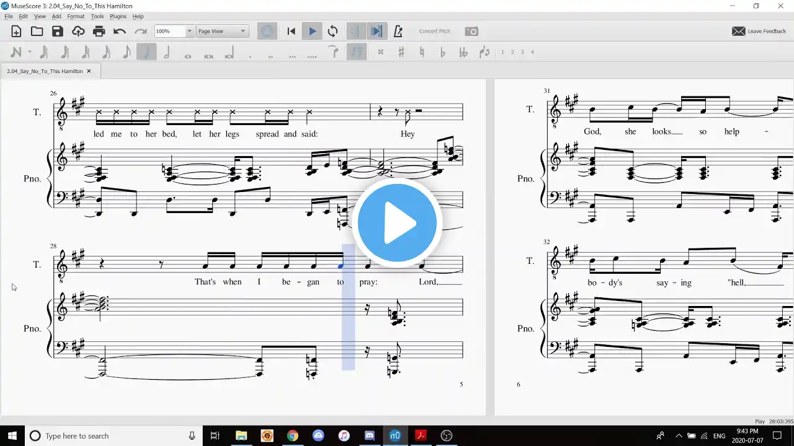Toggle Concert Pitch button
This screenshot has height=446, width=794.
pyautogui.click(x=434, y=31)
